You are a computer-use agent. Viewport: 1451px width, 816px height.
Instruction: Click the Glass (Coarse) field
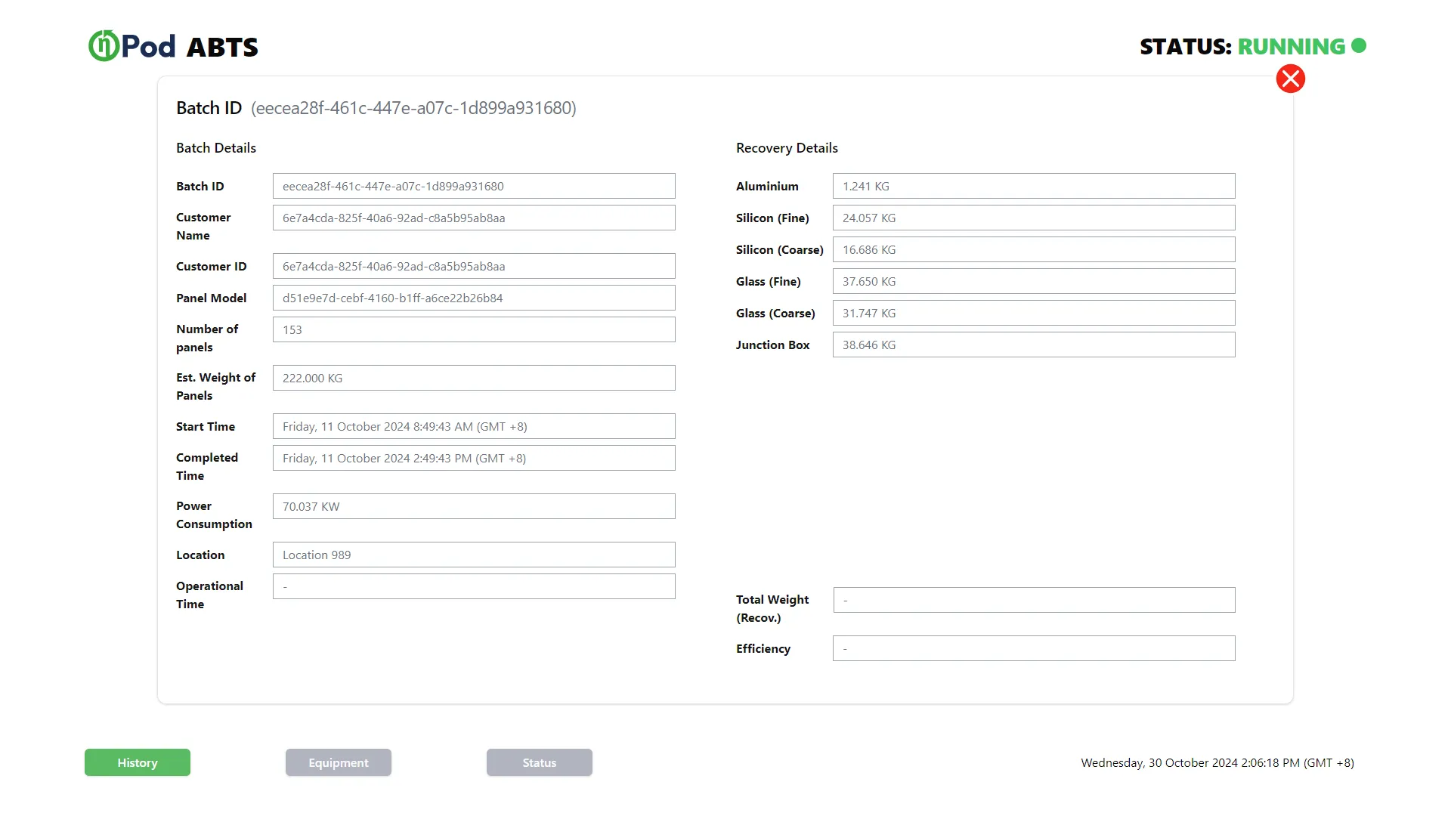click(1034, 313)
